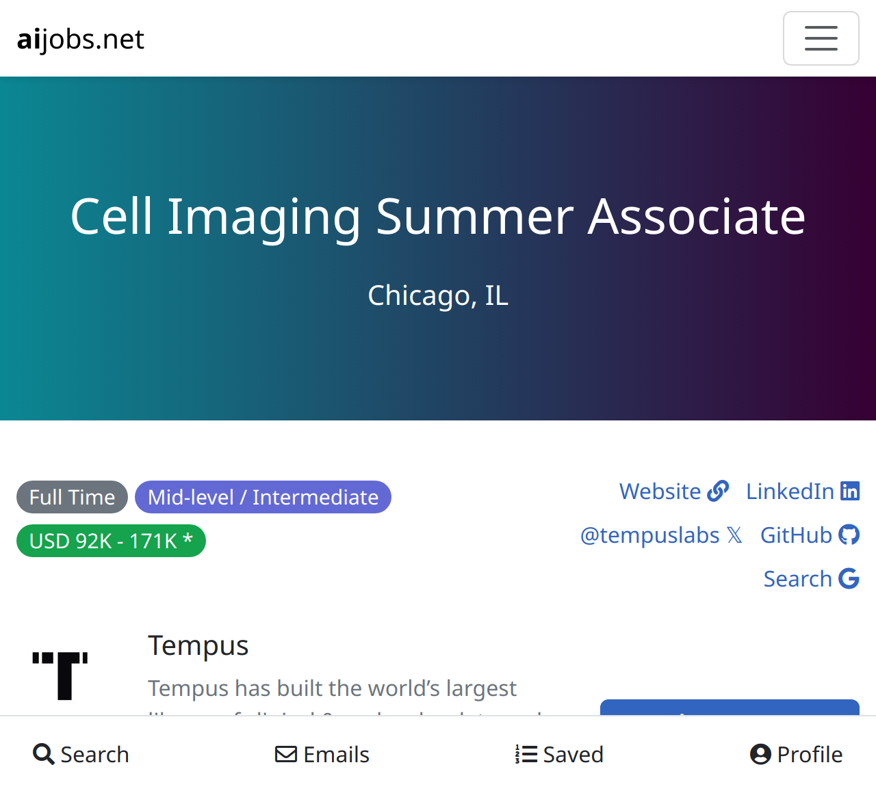Go to aijobs.net home logo
The width and height of the screenshot is (876, 793).
pyautogui.click(x=81, y=39)
